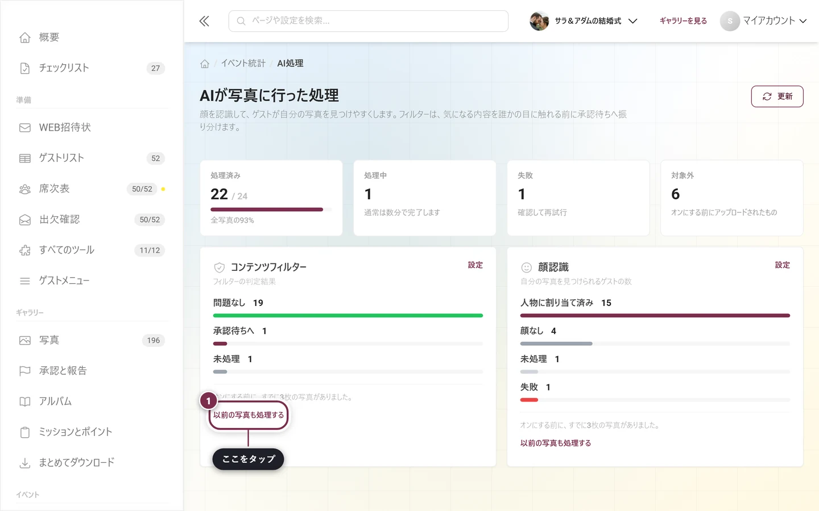Open 設定 link in コンテンツフィルター card

[x=475, y=265]
